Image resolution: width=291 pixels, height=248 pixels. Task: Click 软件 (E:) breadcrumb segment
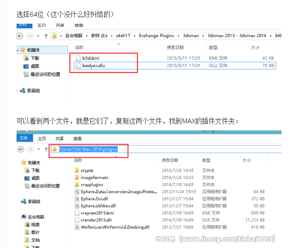coord(99,36)
